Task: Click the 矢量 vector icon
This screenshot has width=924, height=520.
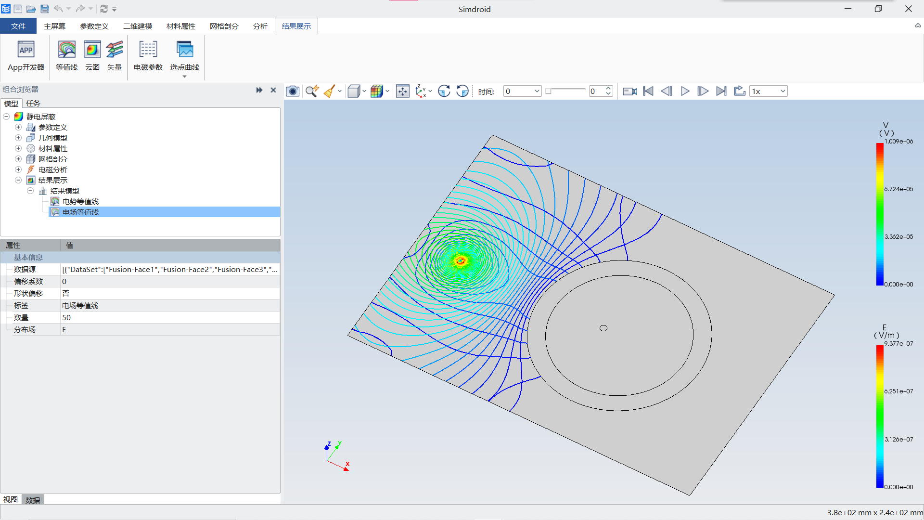Action: point(115,56)
